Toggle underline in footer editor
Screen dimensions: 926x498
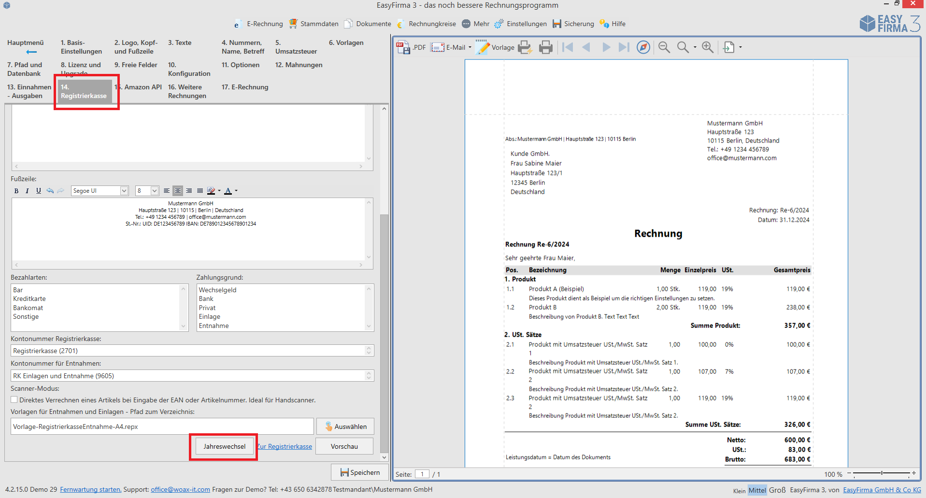39,191
